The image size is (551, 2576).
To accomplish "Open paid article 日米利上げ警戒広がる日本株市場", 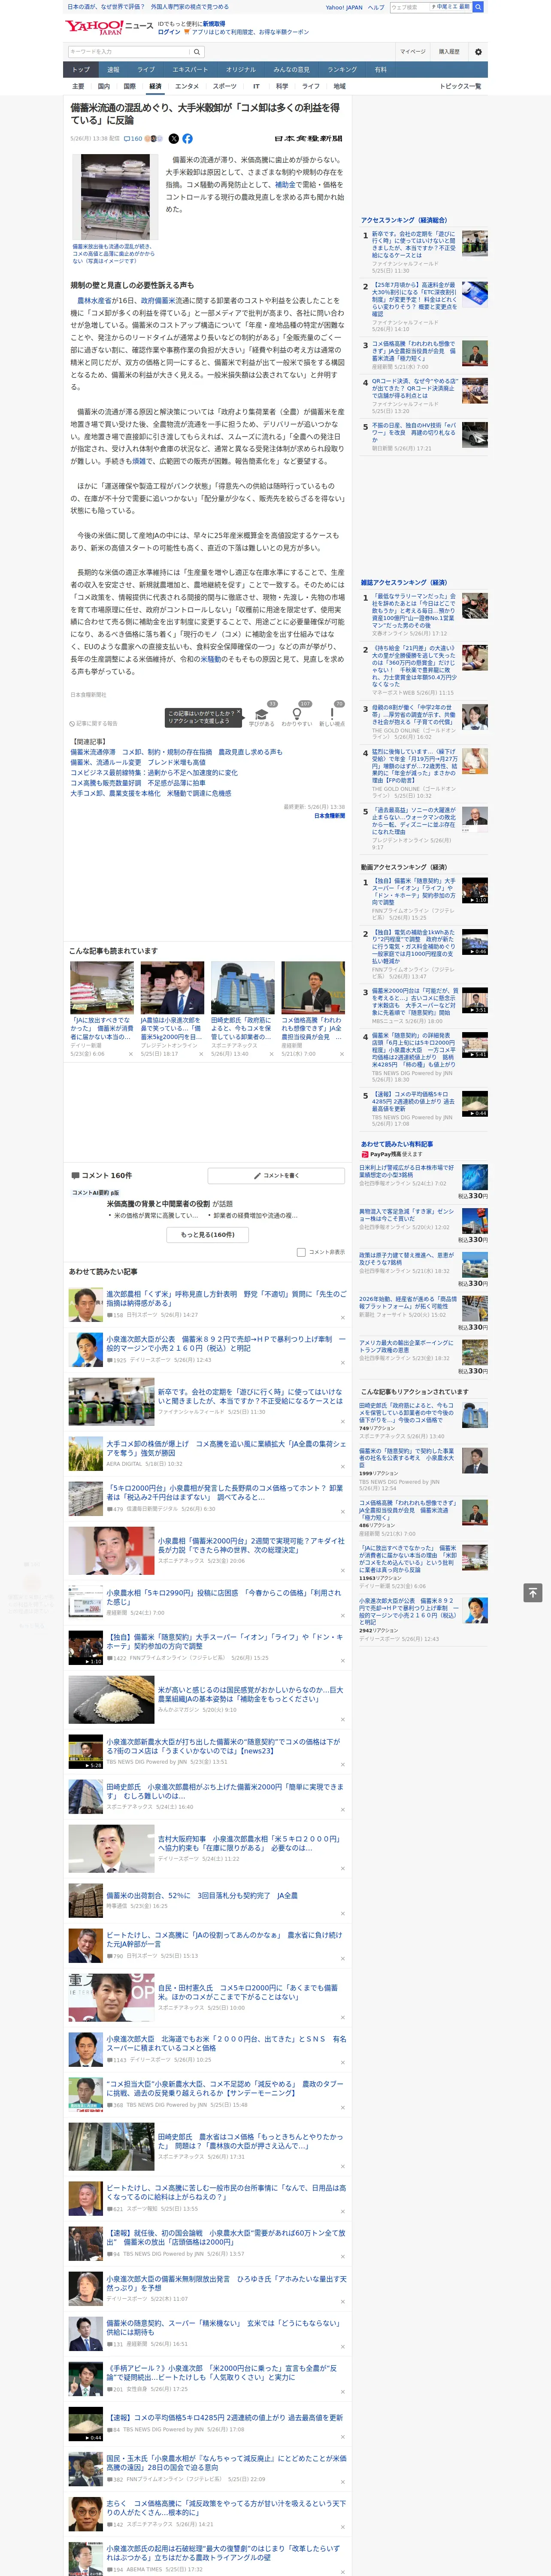I will pos(407,1171).
